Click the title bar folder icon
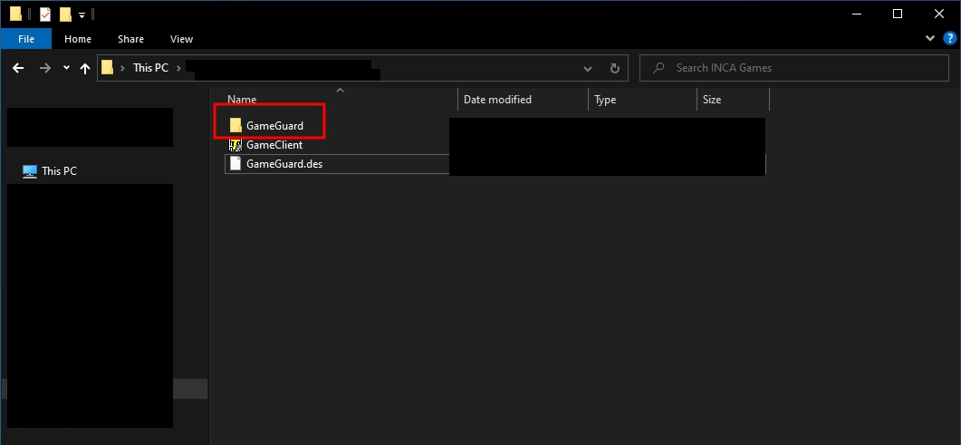The width and height of the screenshot is (961, 445). pyautogui.click(x=16, y=14)
